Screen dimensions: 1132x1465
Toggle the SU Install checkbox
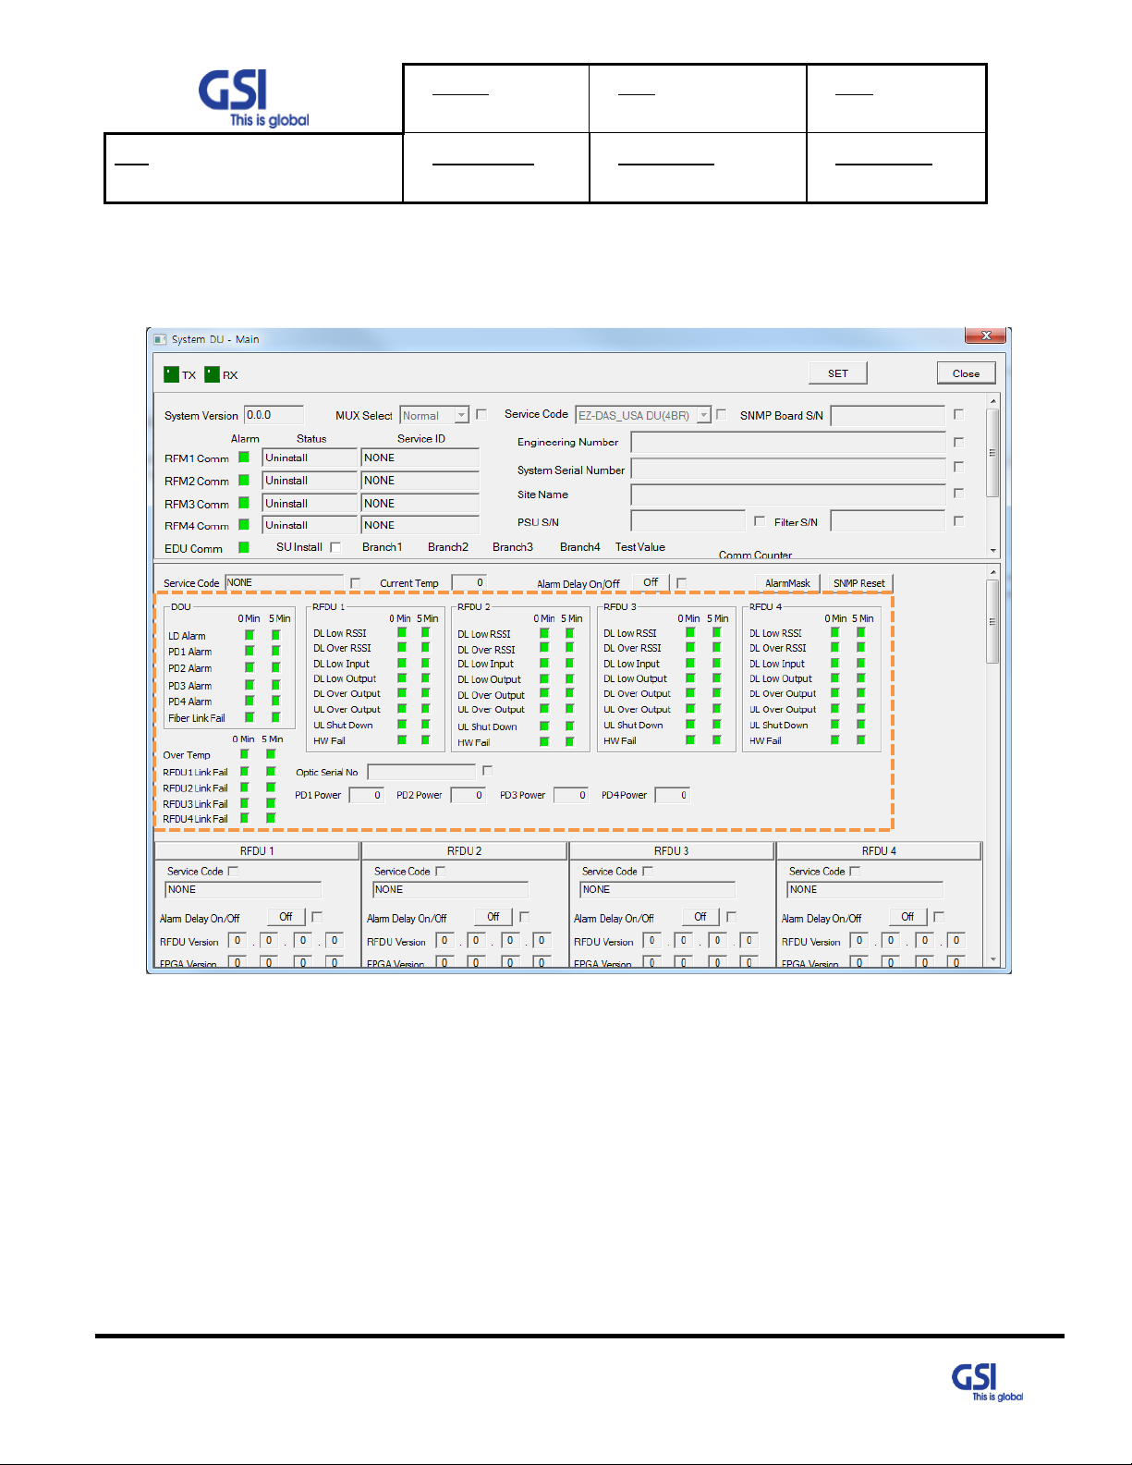(x=335, y=547)
